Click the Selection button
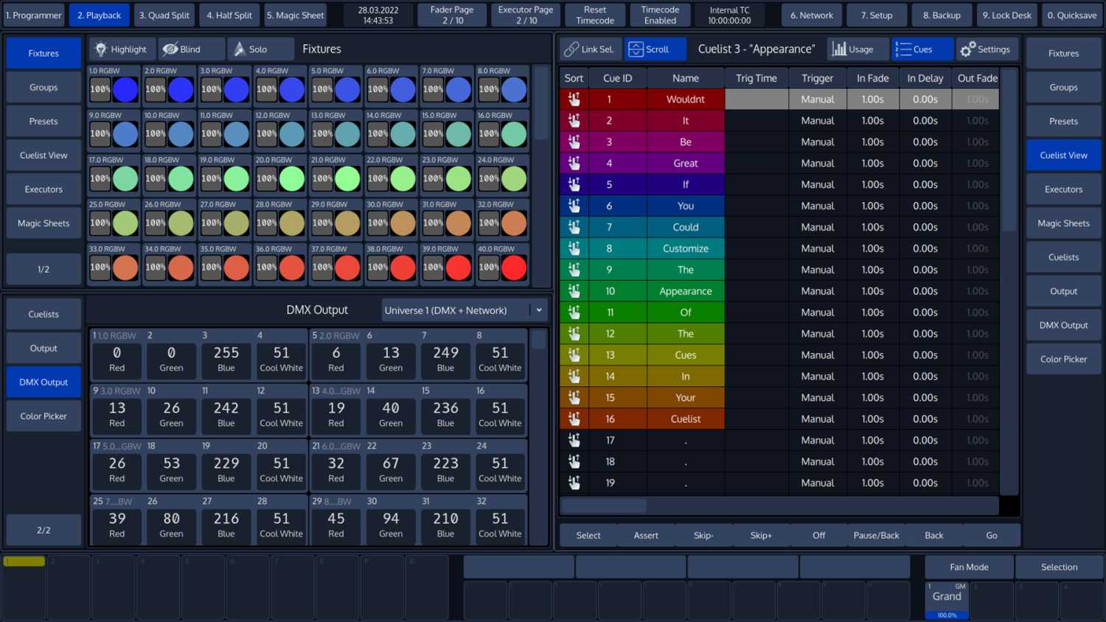This screenshot has width=1106, height=622. pyautogui.click(x=1059, y=567)
